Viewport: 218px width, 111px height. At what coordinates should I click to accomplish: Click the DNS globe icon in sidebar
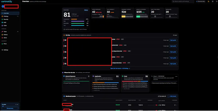click(2, 23)
